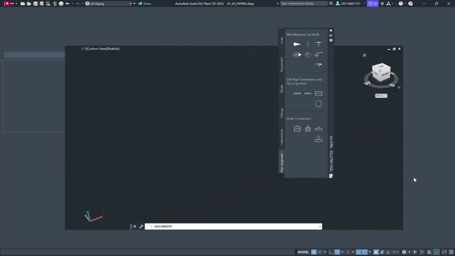Click the [-] viewport controls label
This screenshot has width=455, height=256.
[84, 49]
